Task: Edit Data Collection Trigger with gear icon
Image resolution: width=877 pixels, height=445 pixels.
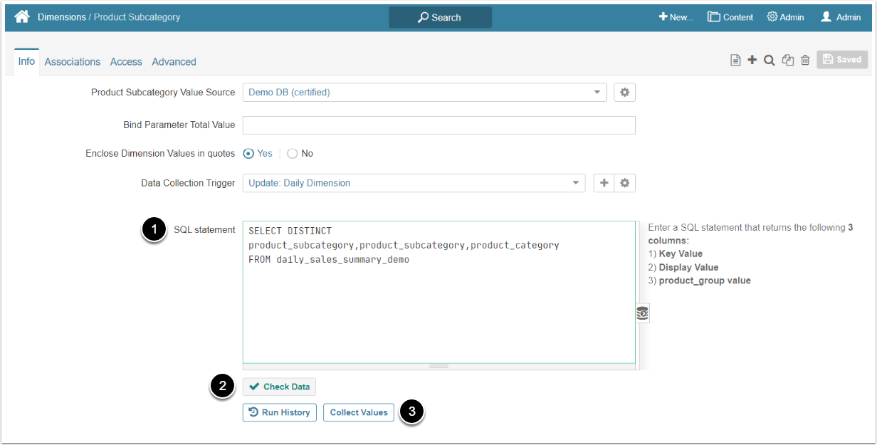Action: [x=624, y=183]
